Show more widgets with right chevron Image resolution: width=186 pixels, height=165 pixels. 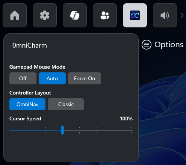182,15
